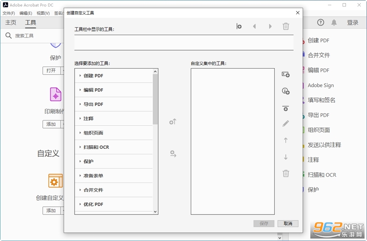
Task: Switch to the 主页 tab
Action: [11, 22]
